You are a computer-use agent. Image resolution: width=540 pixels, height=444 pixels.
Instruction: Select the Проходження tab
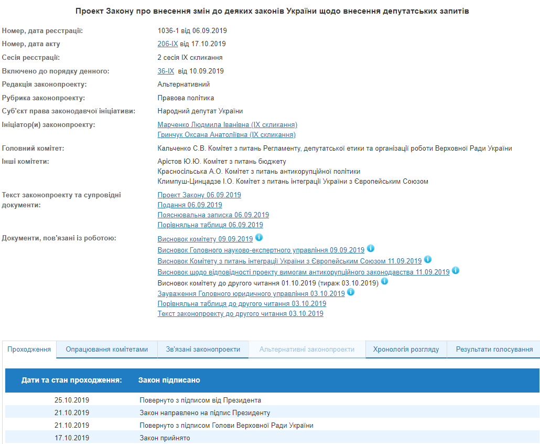click(x=29, y=348)
